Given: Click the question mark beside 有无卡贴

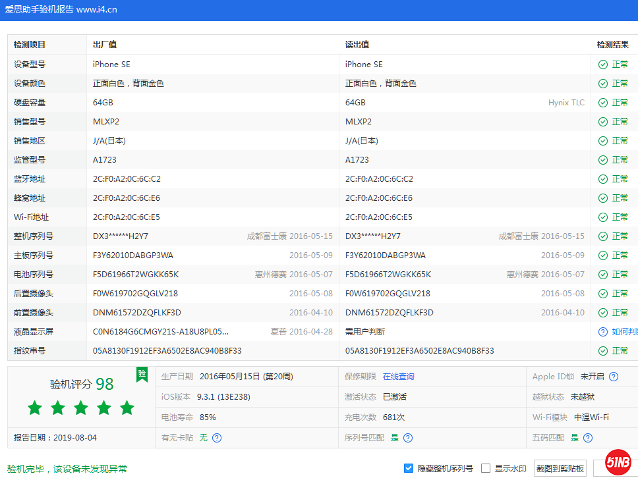Looking at the screenshot, I should click(x=216, y=437).
